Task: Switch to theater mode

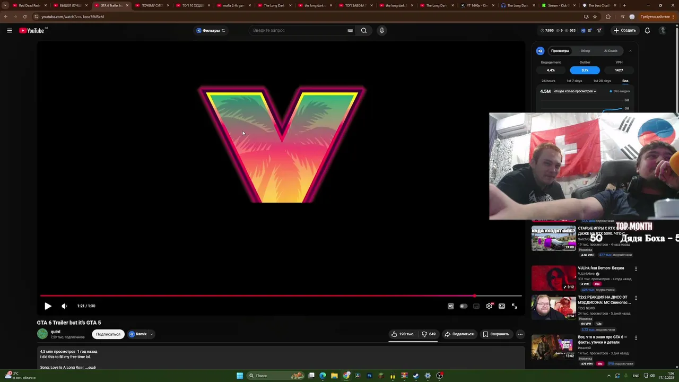Action: click(x=502, y=306)
